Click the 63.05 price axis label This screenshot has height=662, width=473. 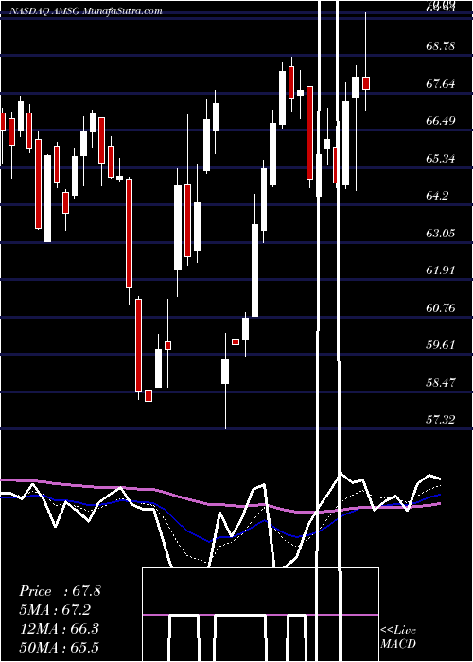(x=441, y=234)
